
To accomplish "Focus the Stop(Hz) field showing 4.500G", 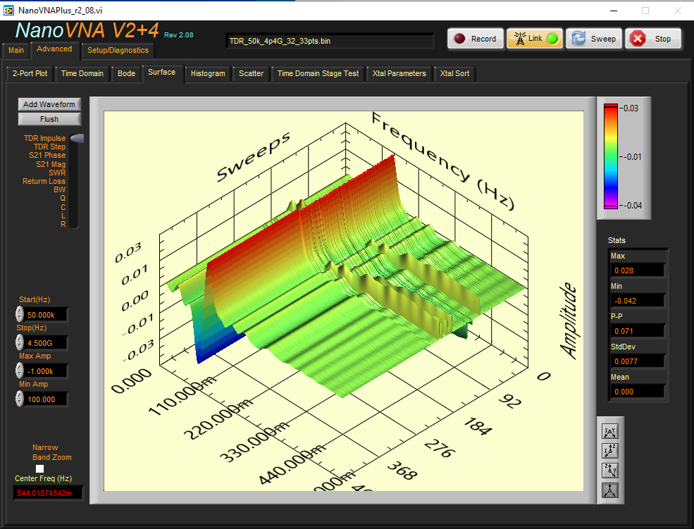I will coord(46,343).
